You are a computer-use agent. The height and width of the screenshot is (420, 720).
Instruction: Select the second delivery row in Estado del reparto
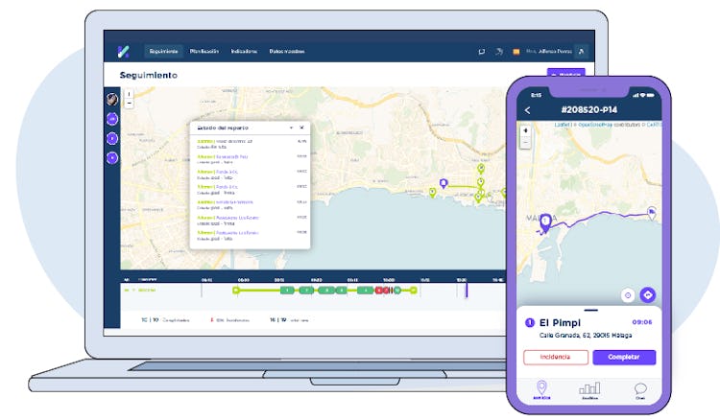pyautogui.click(x=251, y=159)
